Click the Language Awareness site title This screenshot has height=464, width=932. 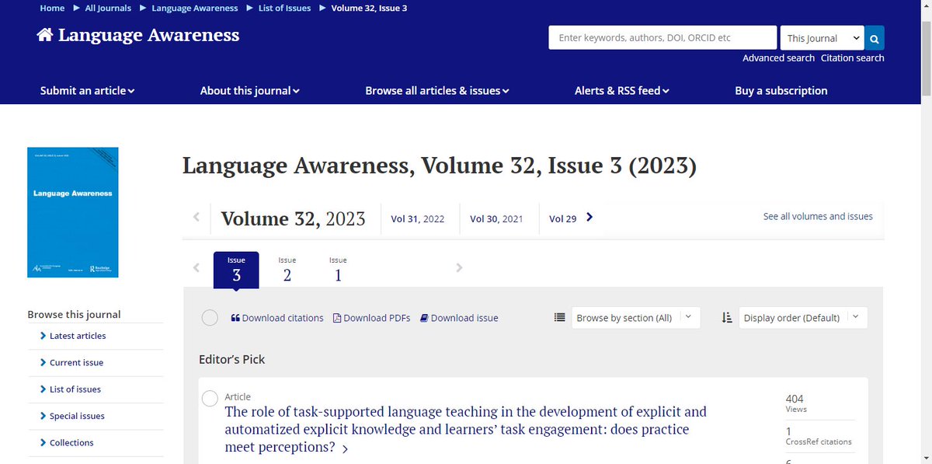tap(149, 35)
